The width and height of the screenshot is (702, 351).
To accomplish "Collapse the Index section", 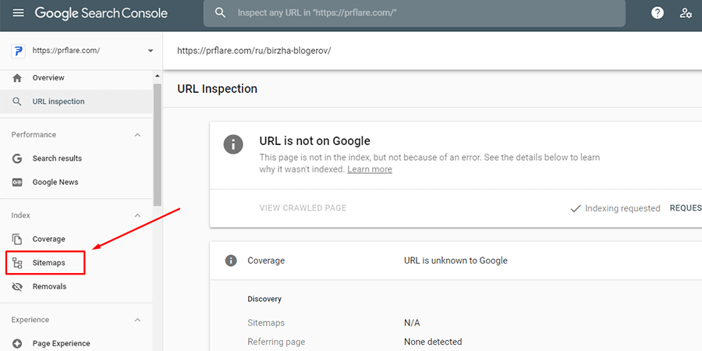I will click(138, 215).
